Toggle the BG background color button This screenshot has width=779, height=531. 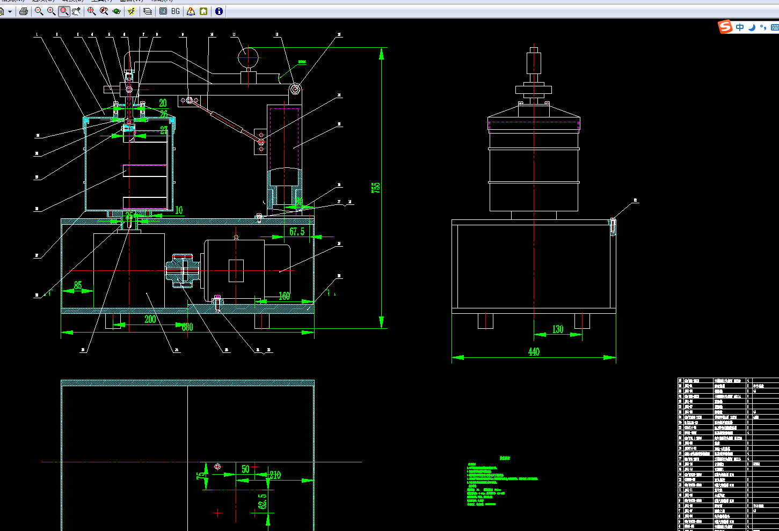(x=176, y=11)
